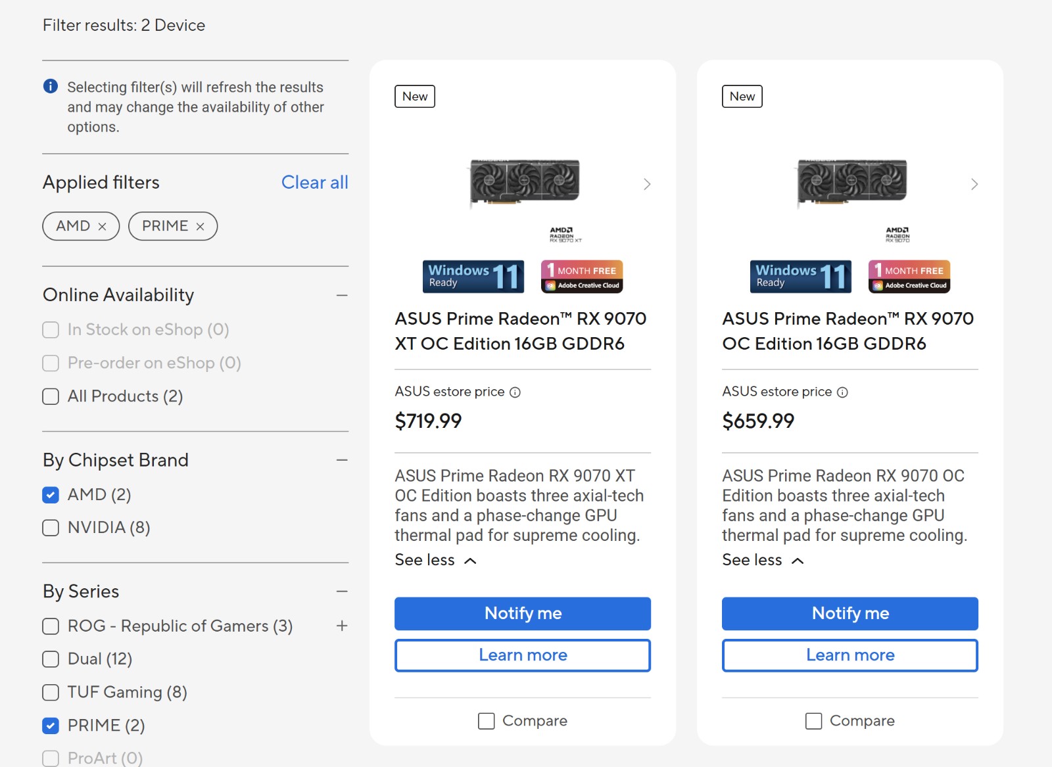The height and width of the screenshot is (767, 1052).
Task: Click Notify me for RX 9070 XT
Action: [523, 613]
